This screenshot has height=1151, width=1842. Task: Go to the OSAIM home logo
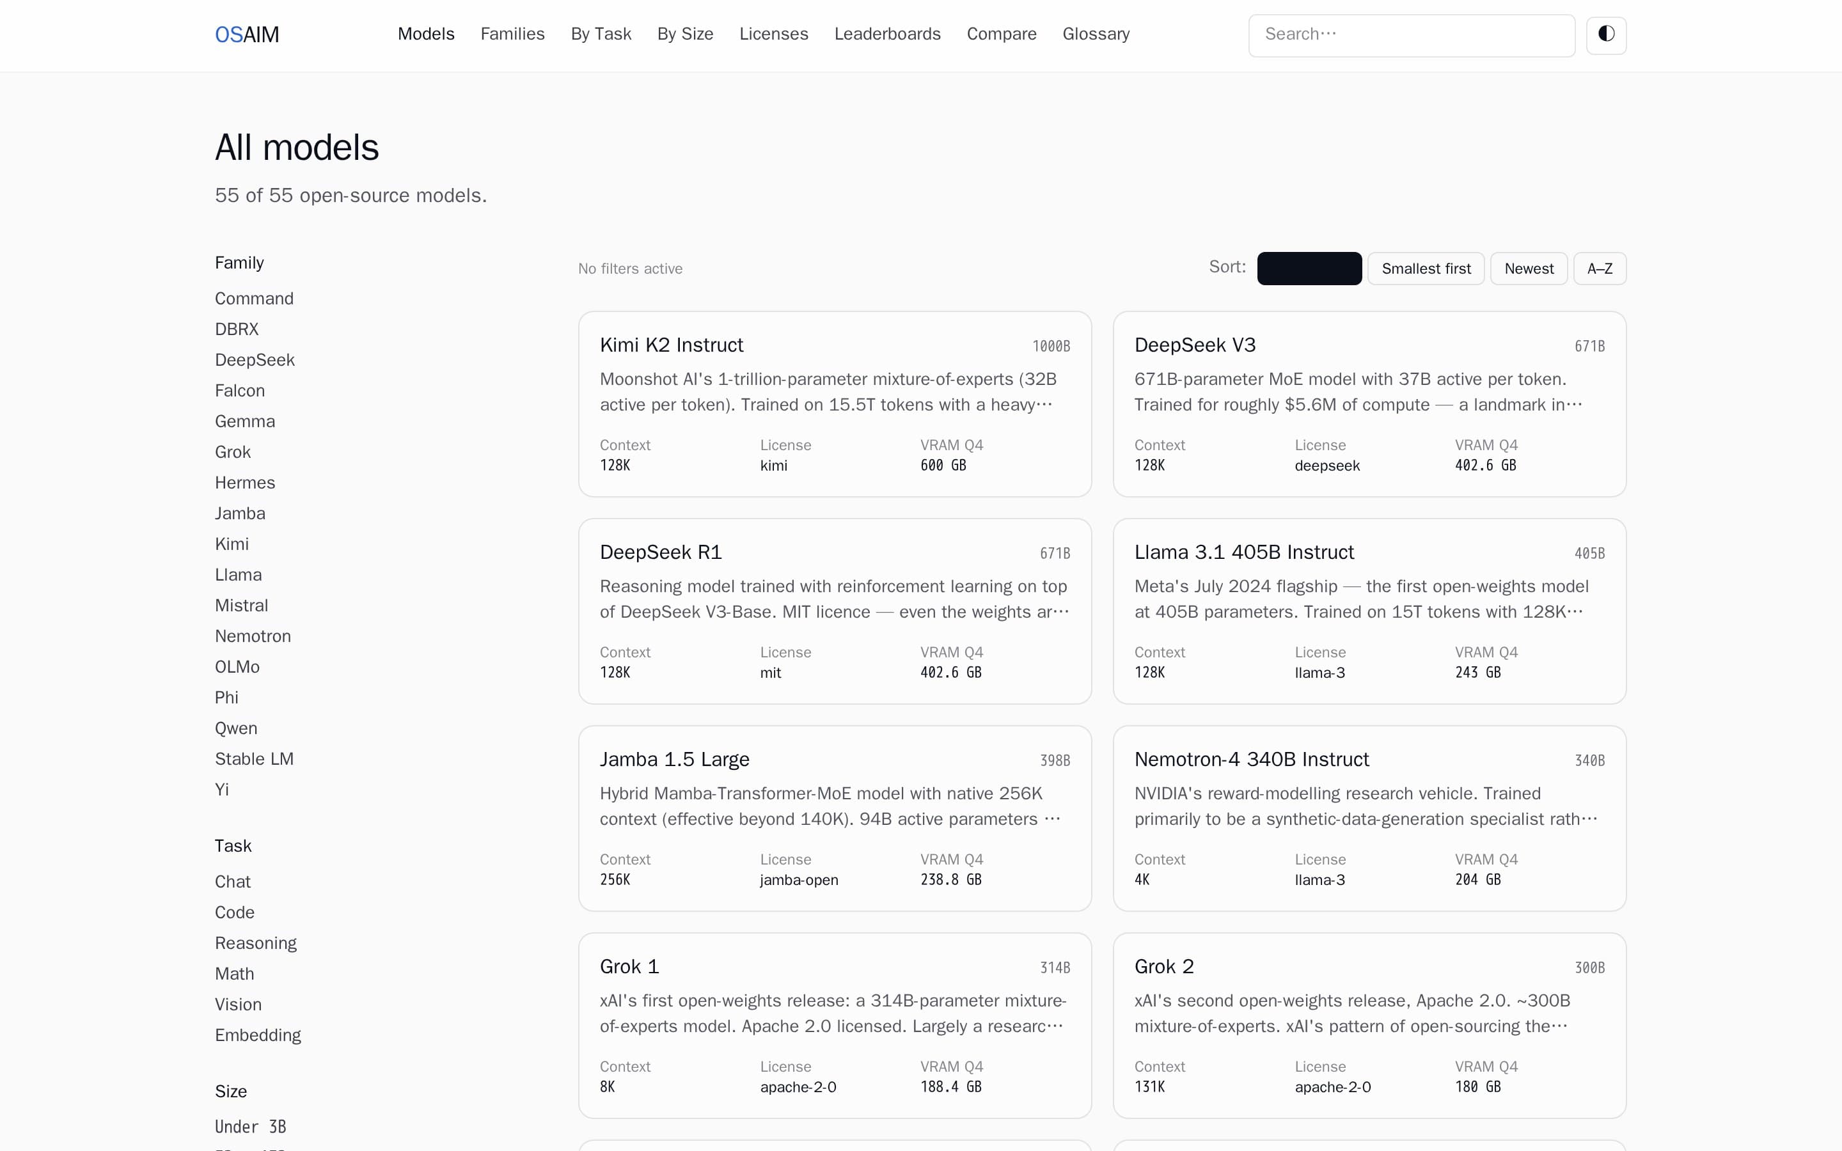coord(247,35)
